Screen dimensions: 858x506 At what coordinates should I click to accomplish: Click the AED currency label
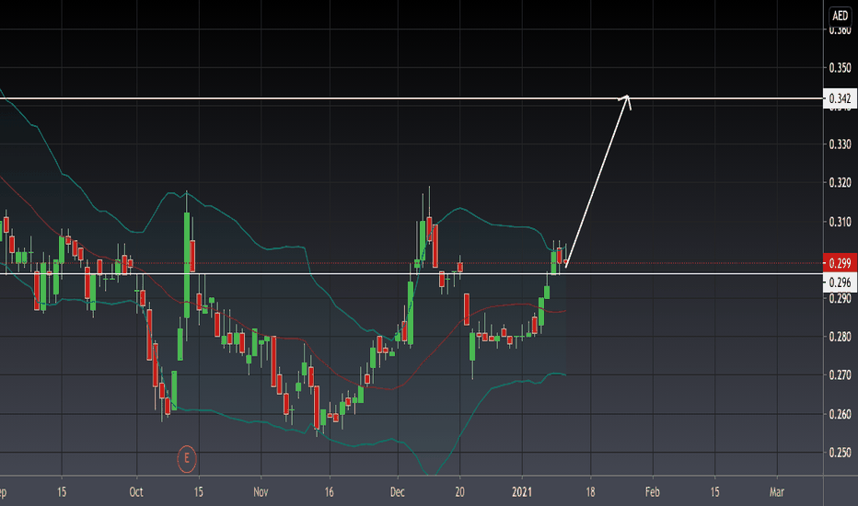tap(840, 16)
